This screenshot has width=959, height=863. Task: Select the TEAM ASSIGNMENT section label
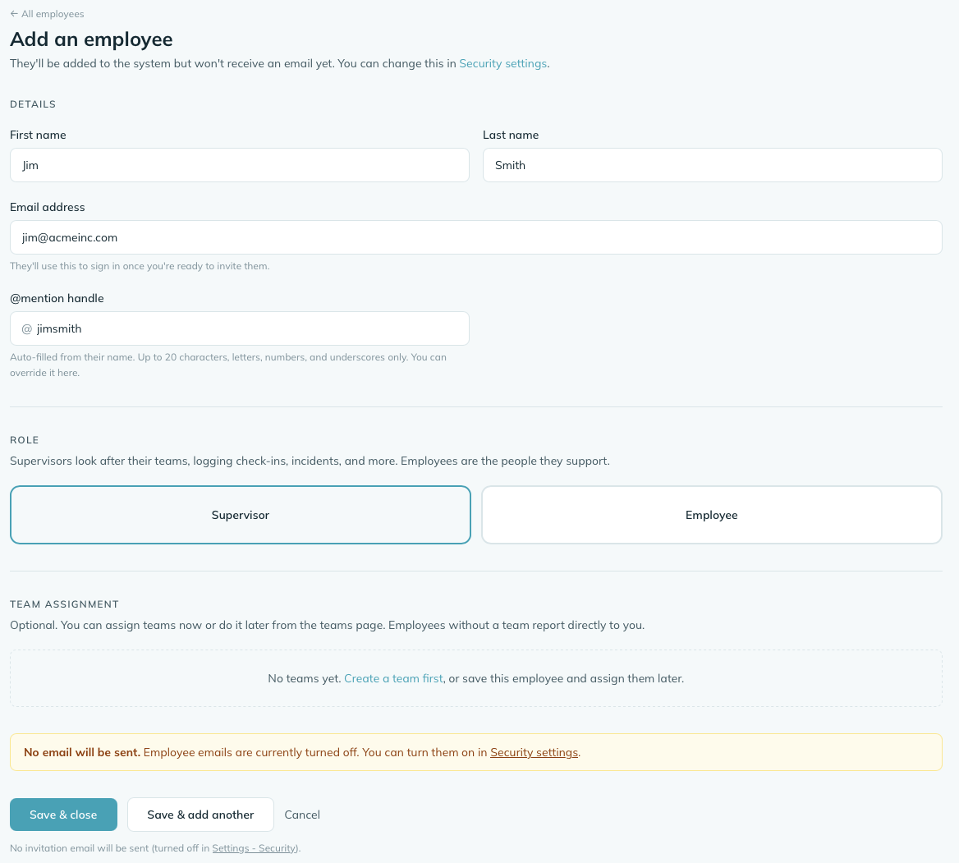[64, 604]
